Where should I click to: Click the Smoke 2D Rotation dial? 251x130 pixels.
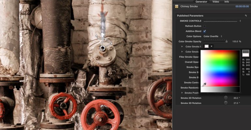(226, 98)
